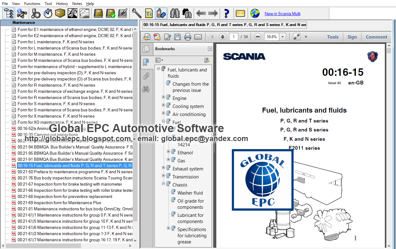The width and height of the screenshot is (396, 249).
Task: Open the Tools pane
Action: (x=333, y=37)
